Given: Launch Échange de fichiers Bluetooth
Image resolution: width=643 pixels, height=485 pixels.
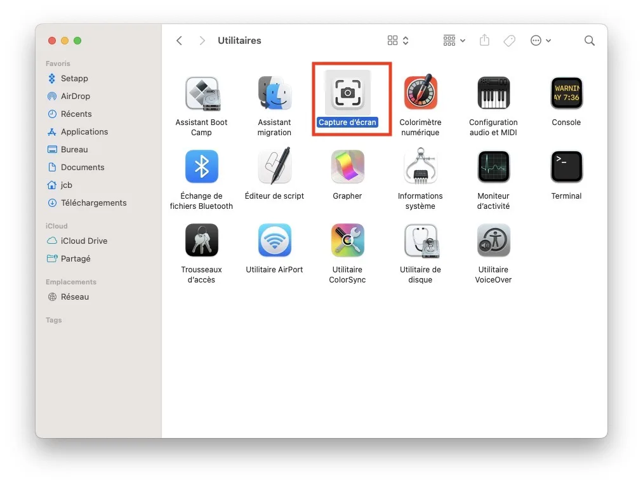Looking at the screenshot, I should tap(201, 166).
